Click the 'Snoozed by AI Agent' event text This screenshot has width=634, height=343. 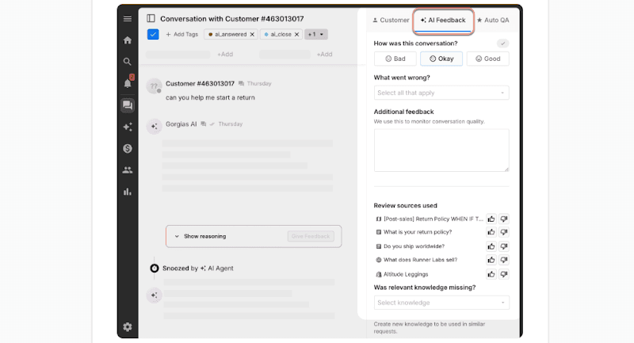coord(197,269)
